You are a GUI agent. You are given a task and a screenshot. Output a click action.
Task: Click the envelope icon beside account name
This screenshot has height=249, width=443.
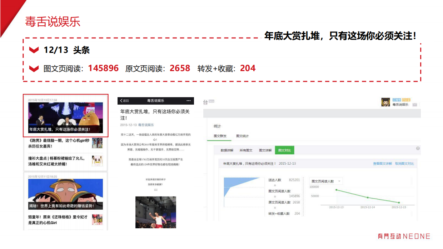click(x=414, y=104)
